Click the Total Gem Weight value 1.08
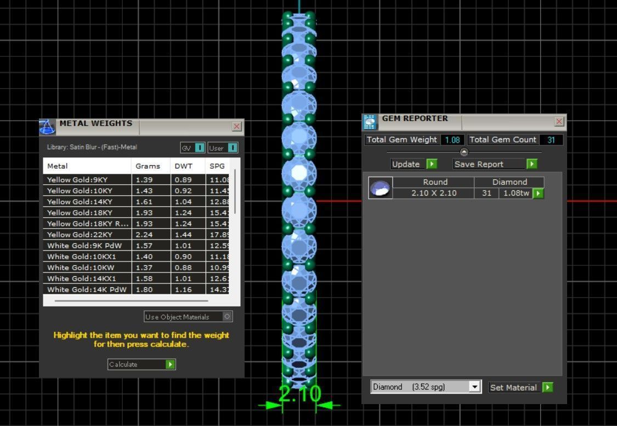This screenshot has height=426, width=617. [x=452, y=140]
